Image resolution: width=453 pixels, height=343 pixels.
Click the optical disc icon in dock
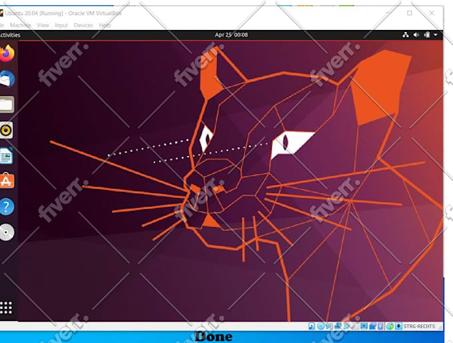7,232
